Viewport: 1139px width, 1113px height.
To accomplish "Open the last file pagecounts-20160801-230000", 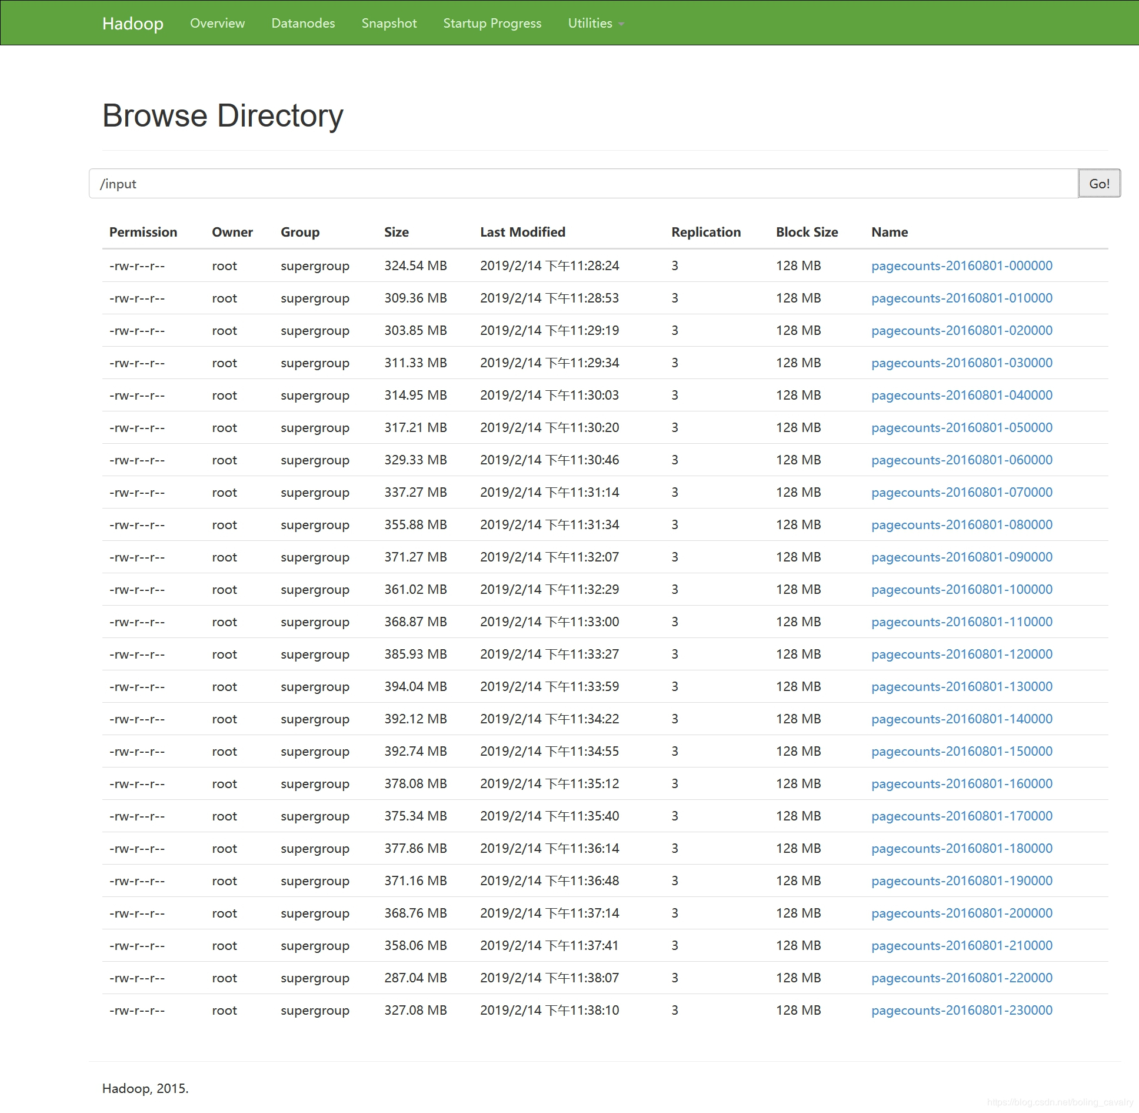I will 961,1010.
